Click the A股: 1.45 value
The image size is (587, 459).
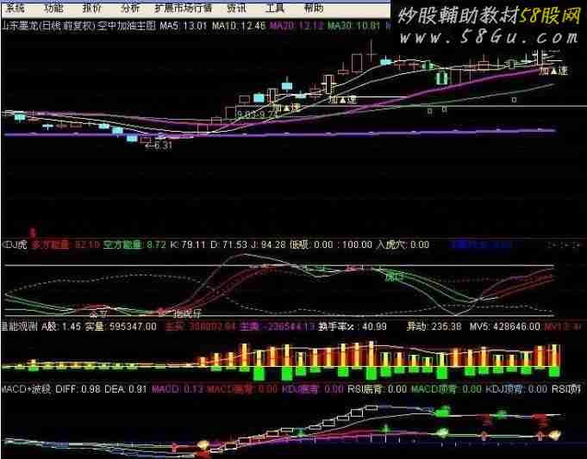point(61,326)
